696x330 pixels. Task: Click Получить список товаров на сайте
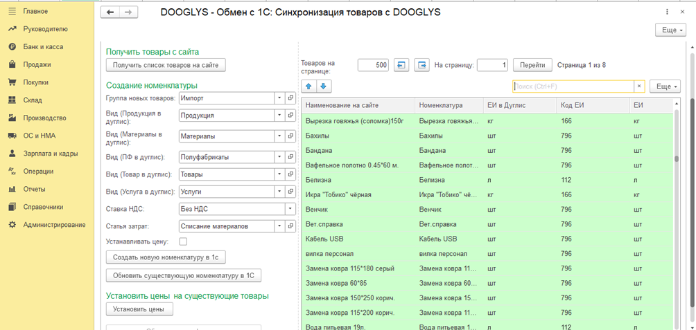pos(166,65)
